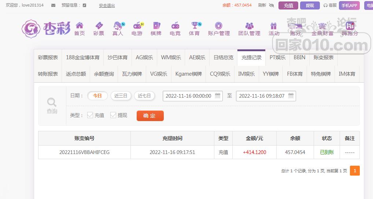Select 近三日 date range option
373x199 pixels.
click(x=121, y=96)
